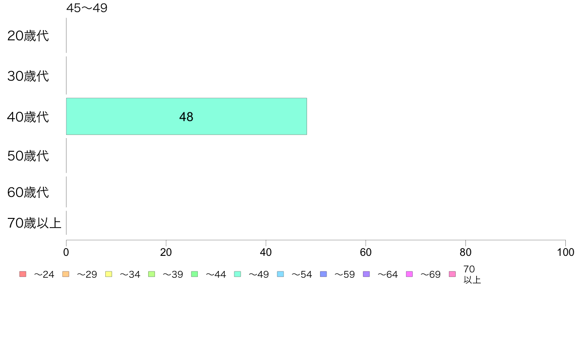Viewport: 579px width, 358px height.
Task: Click the 45〜49 chart title
Action: click(87, 8)
